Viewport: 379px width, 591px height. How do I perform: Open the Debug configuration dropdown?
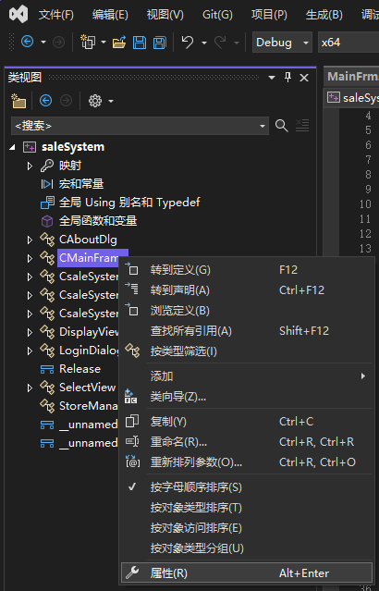coord(282,43)
